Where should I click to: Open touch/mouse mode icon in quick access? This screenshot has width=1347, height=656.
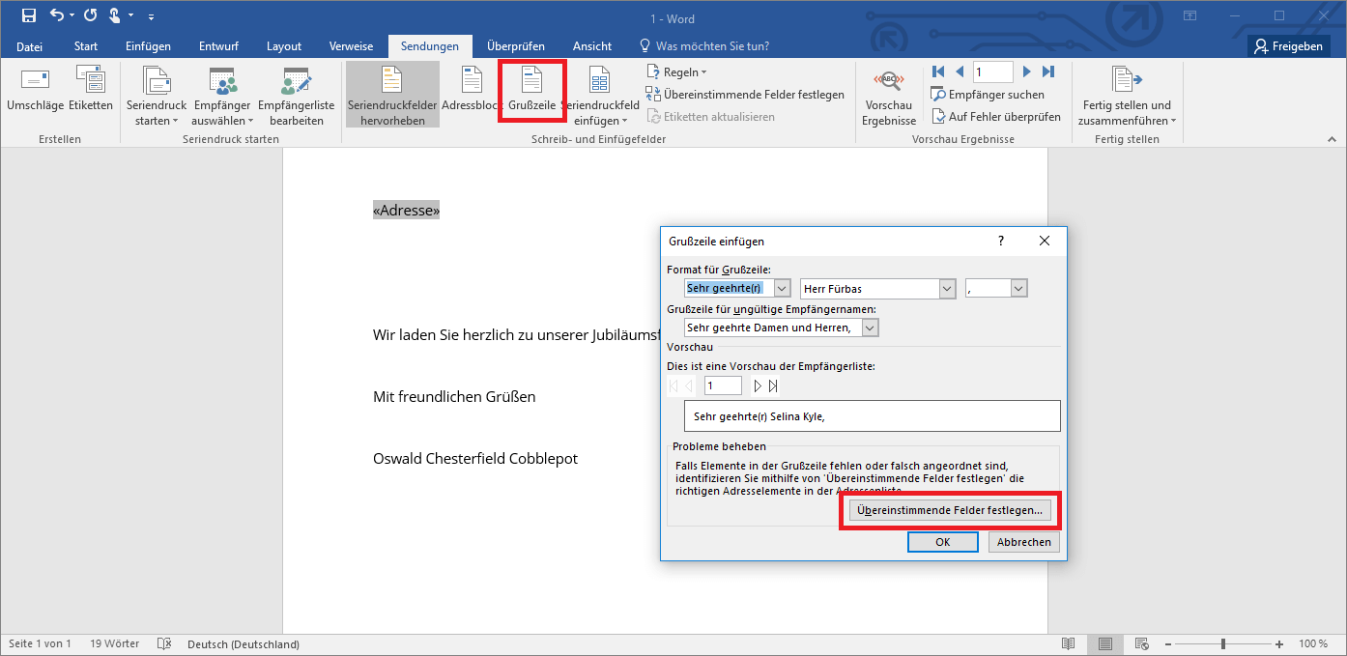click(x=115, y=15)
